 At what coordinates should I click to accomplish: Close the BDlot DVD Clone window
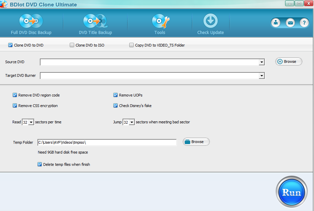[x=309, y=3]
